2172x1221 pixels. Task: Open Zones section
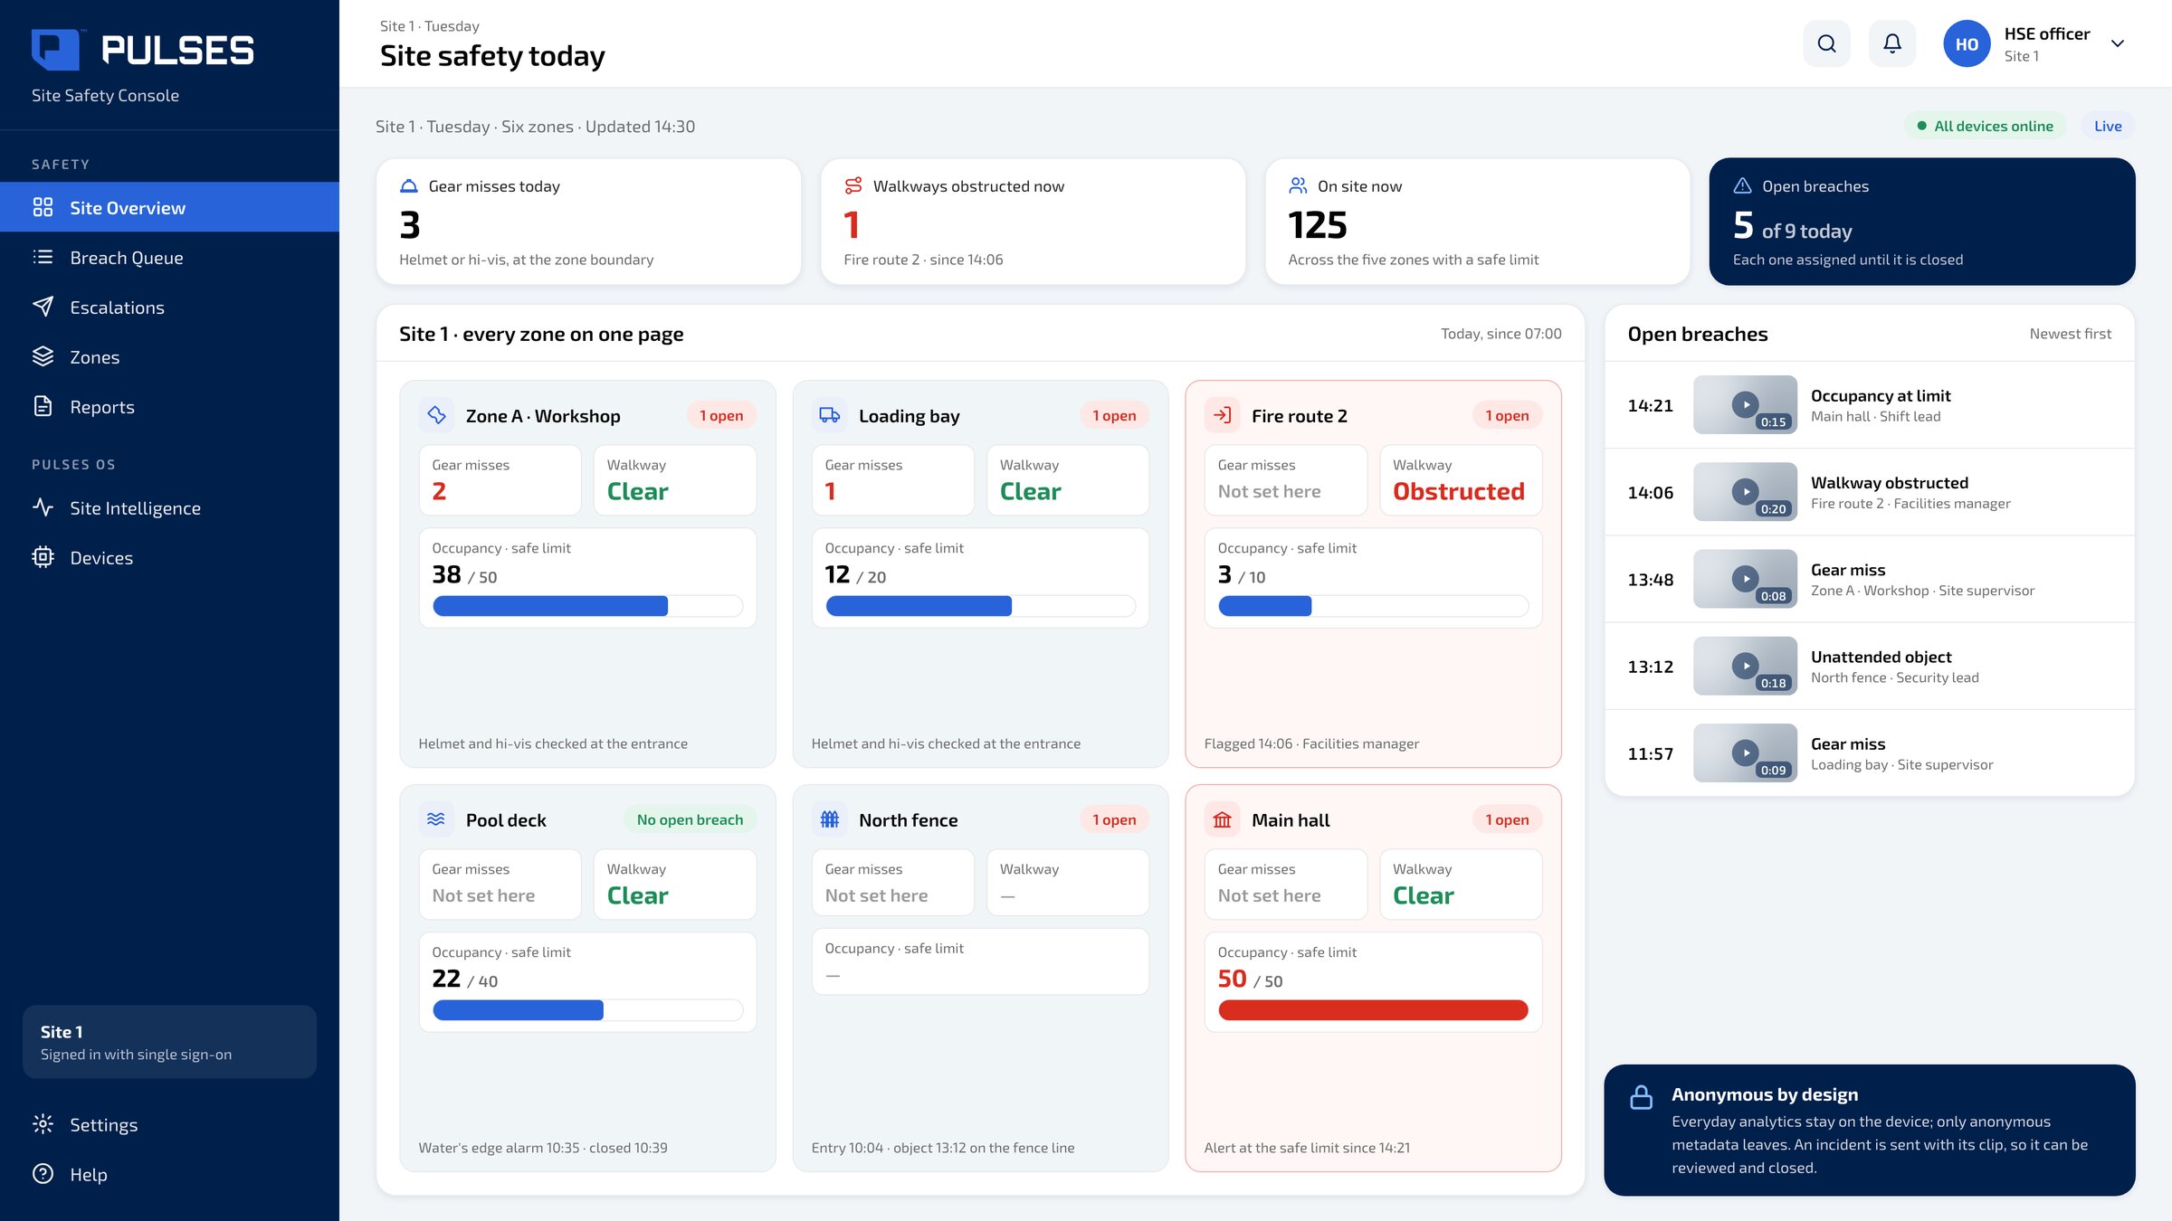(169, 356)
